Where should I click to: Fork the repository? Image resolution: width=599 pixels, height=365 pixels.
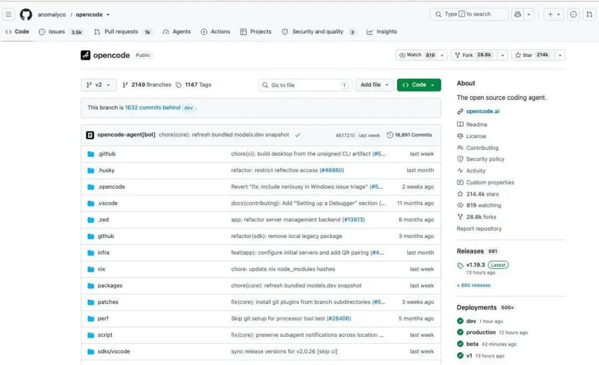[474, 55]
